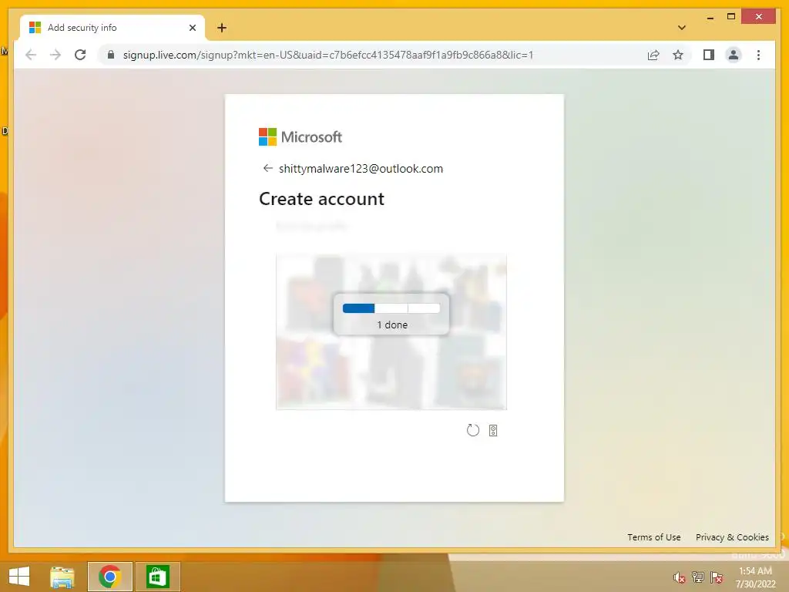The height and width of the screenshot is (592, 789).
Task: Open Chrome side panel
Action: [x=709, y=55]
